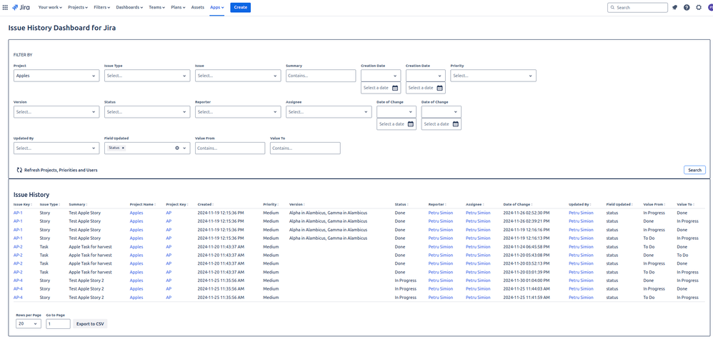
Task: Click the Go to Page input
Action: (x=58, y=324)
